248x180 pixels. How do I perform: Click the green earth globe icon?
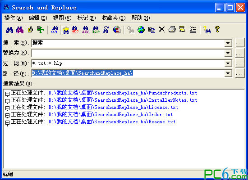pos(141,30)
